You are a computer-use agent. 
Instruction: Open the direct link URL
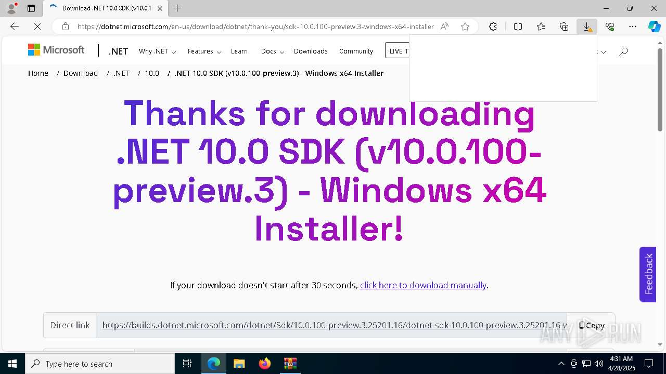click(335, 325)
